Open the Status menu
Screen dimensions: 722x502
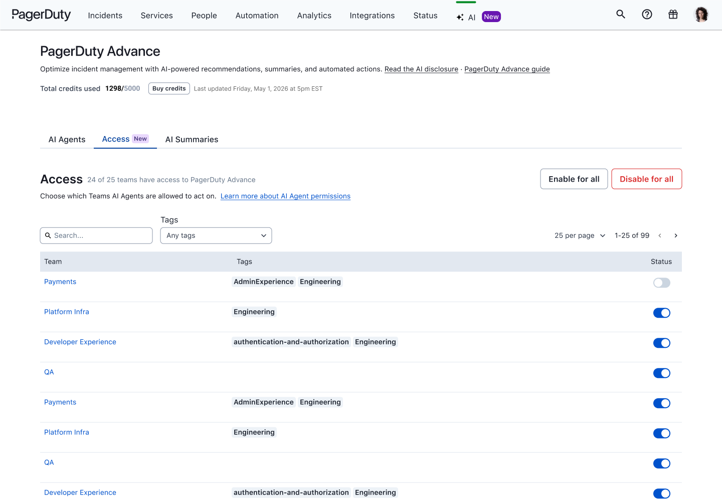[x=426, y=16]
